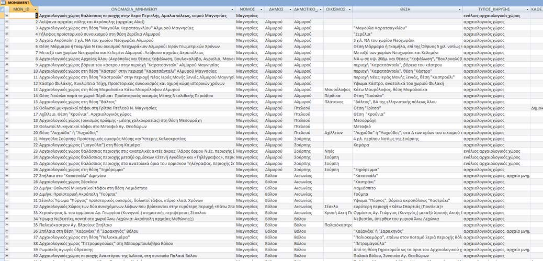Click ΝΟΜΟΣ cell "Μαγνησίας" in record 1
The height and width of the screenshot is (261, 543).
click(250, 16)
